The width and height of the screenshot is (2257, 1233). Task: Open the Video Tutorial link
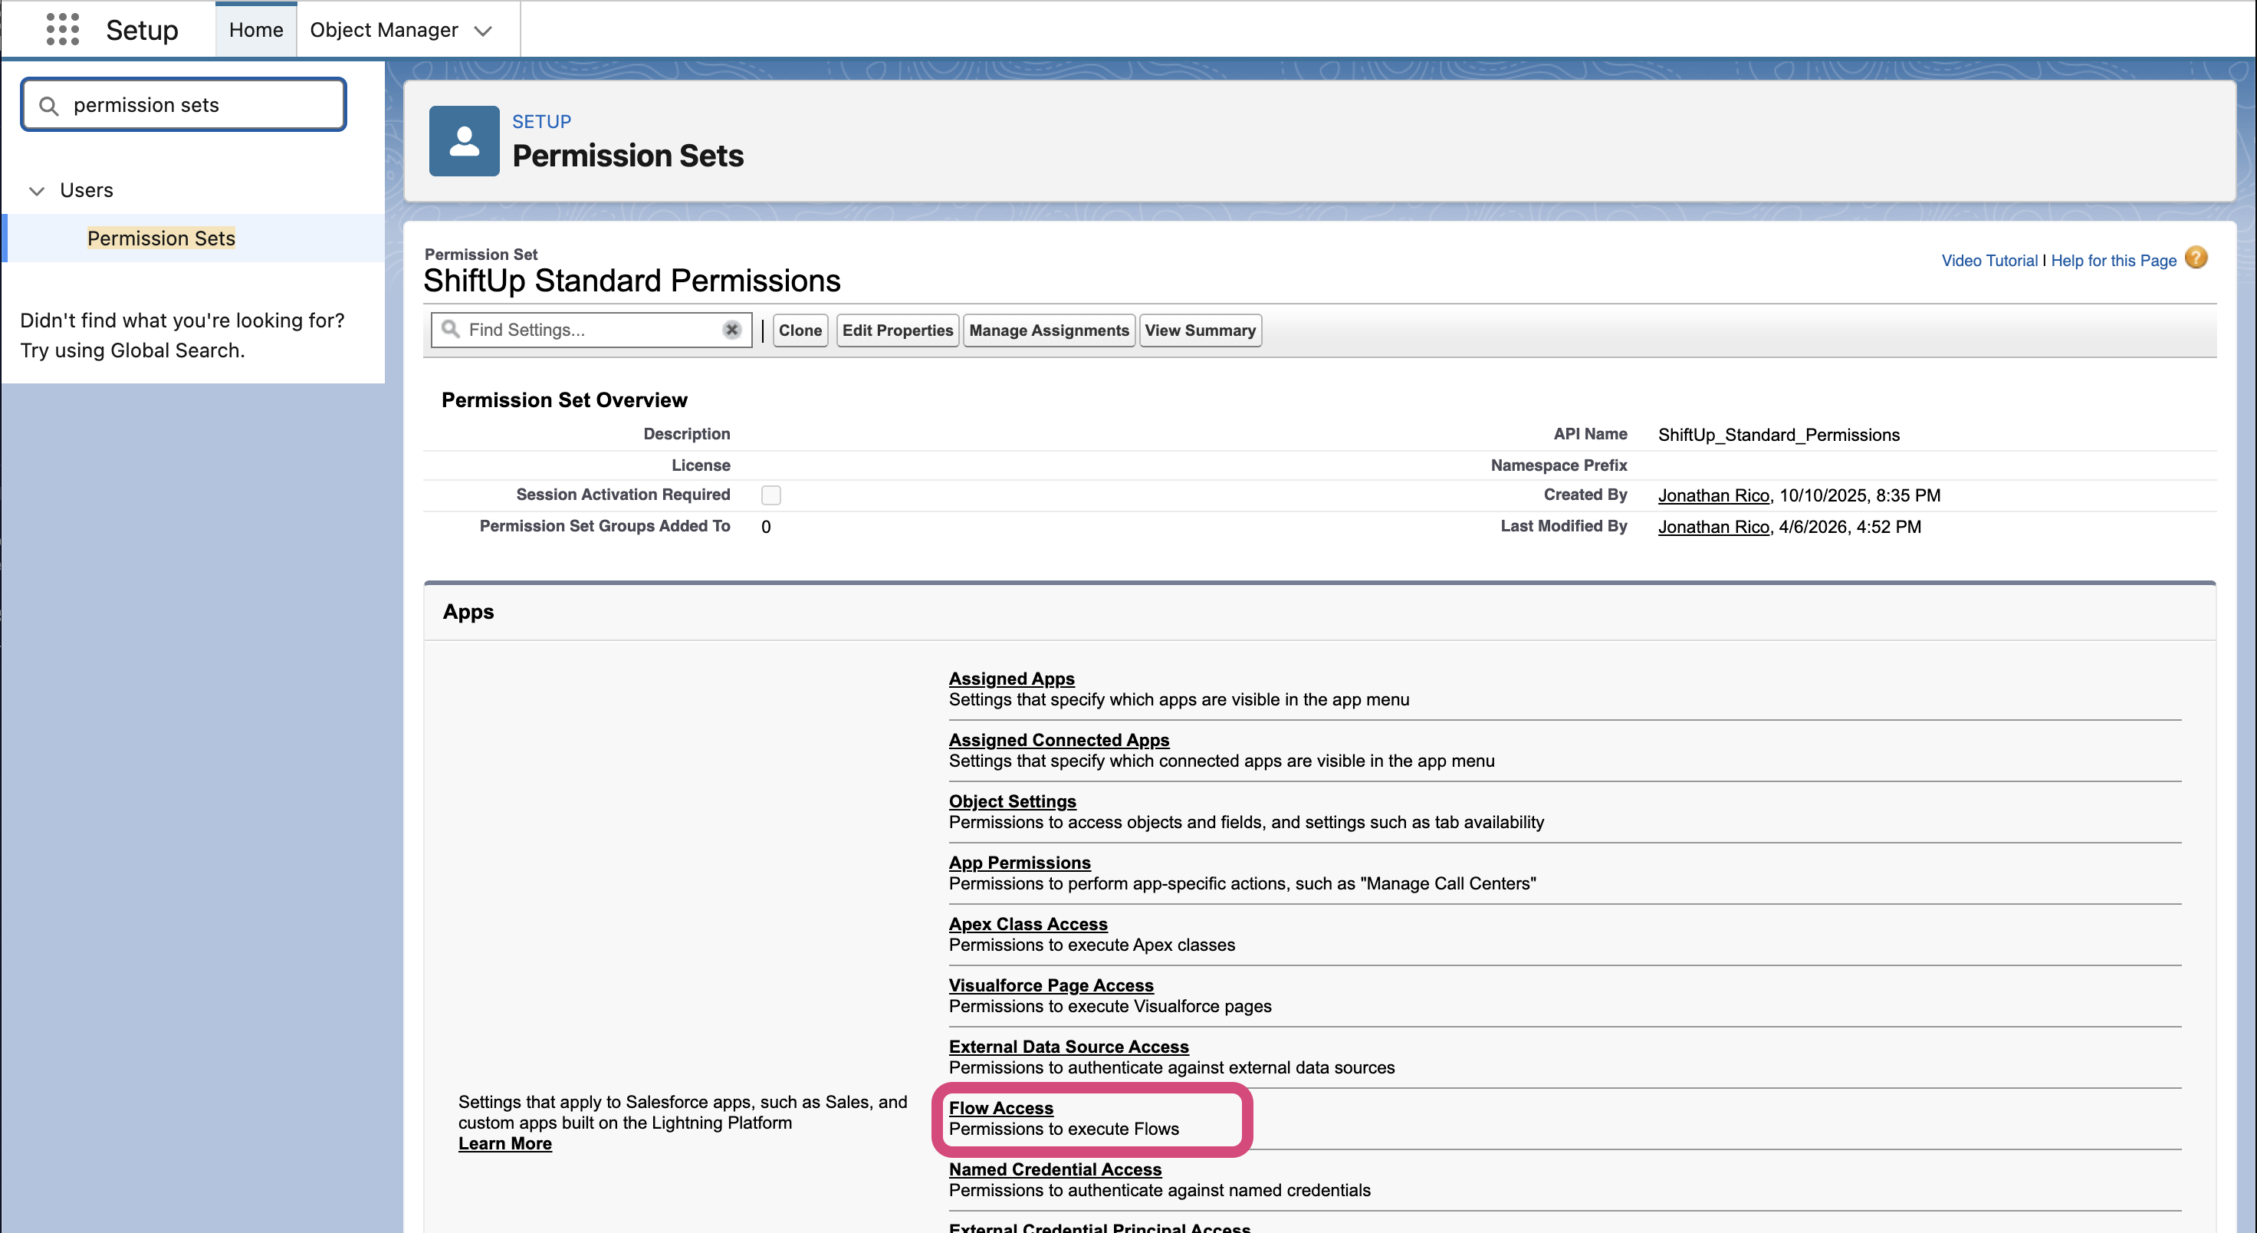pyautogui.click(x=1989, y=260)
